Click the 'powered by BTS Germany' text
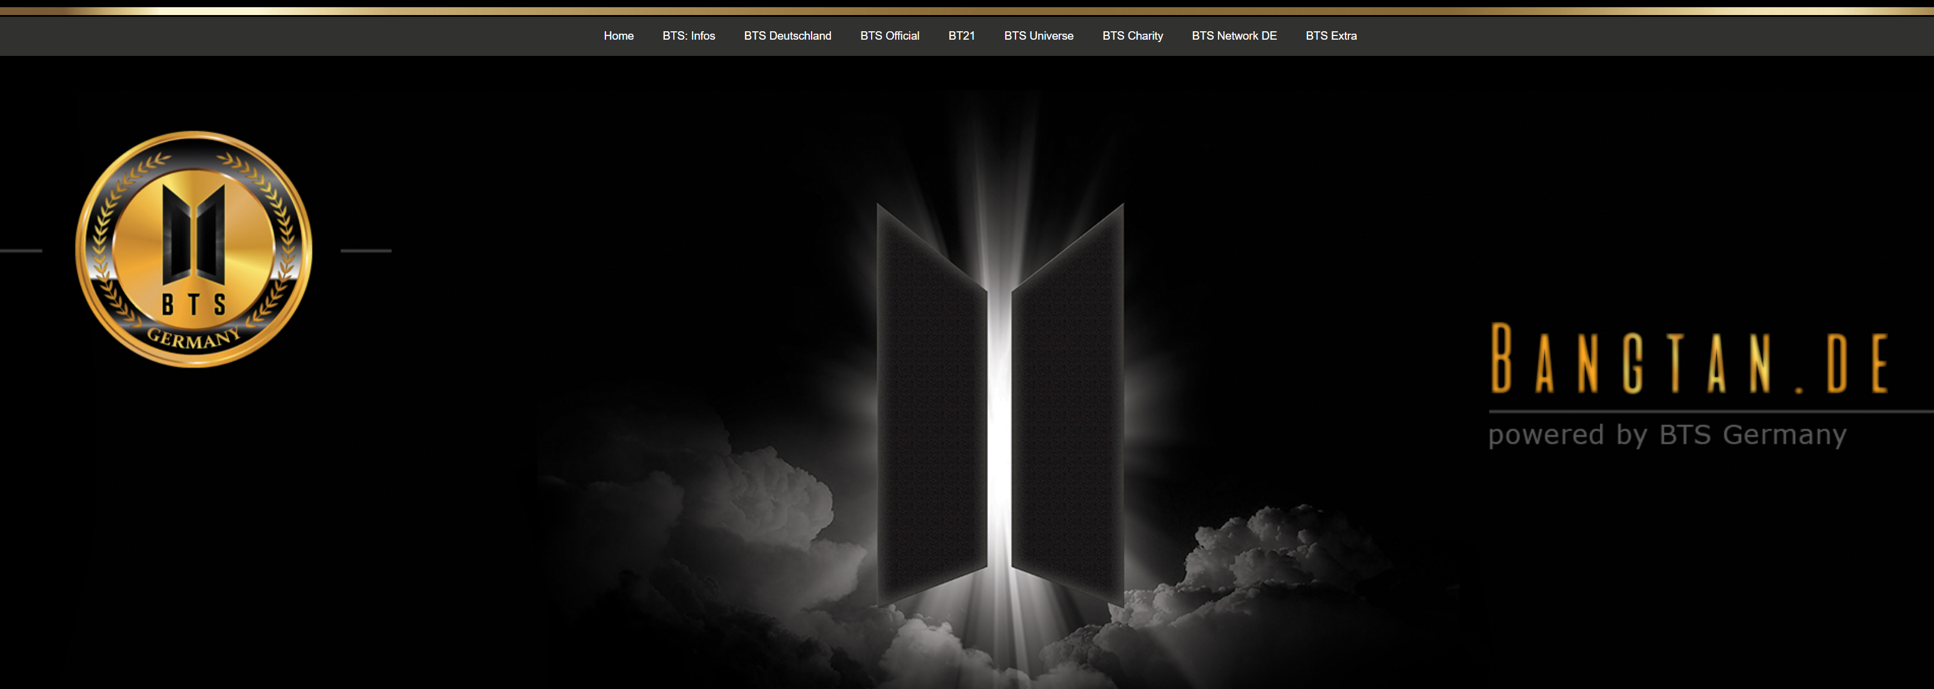 [x=1666, y=435]
